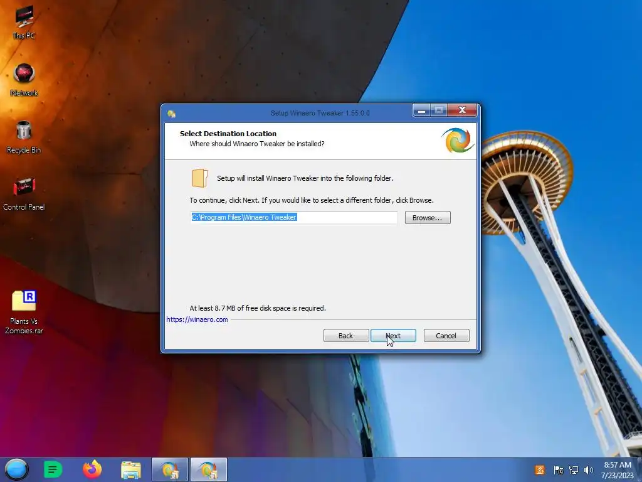Screen dimensions: 642x482
Task: Open Action Center flag tray icon
Action: (x=558, y=470)
